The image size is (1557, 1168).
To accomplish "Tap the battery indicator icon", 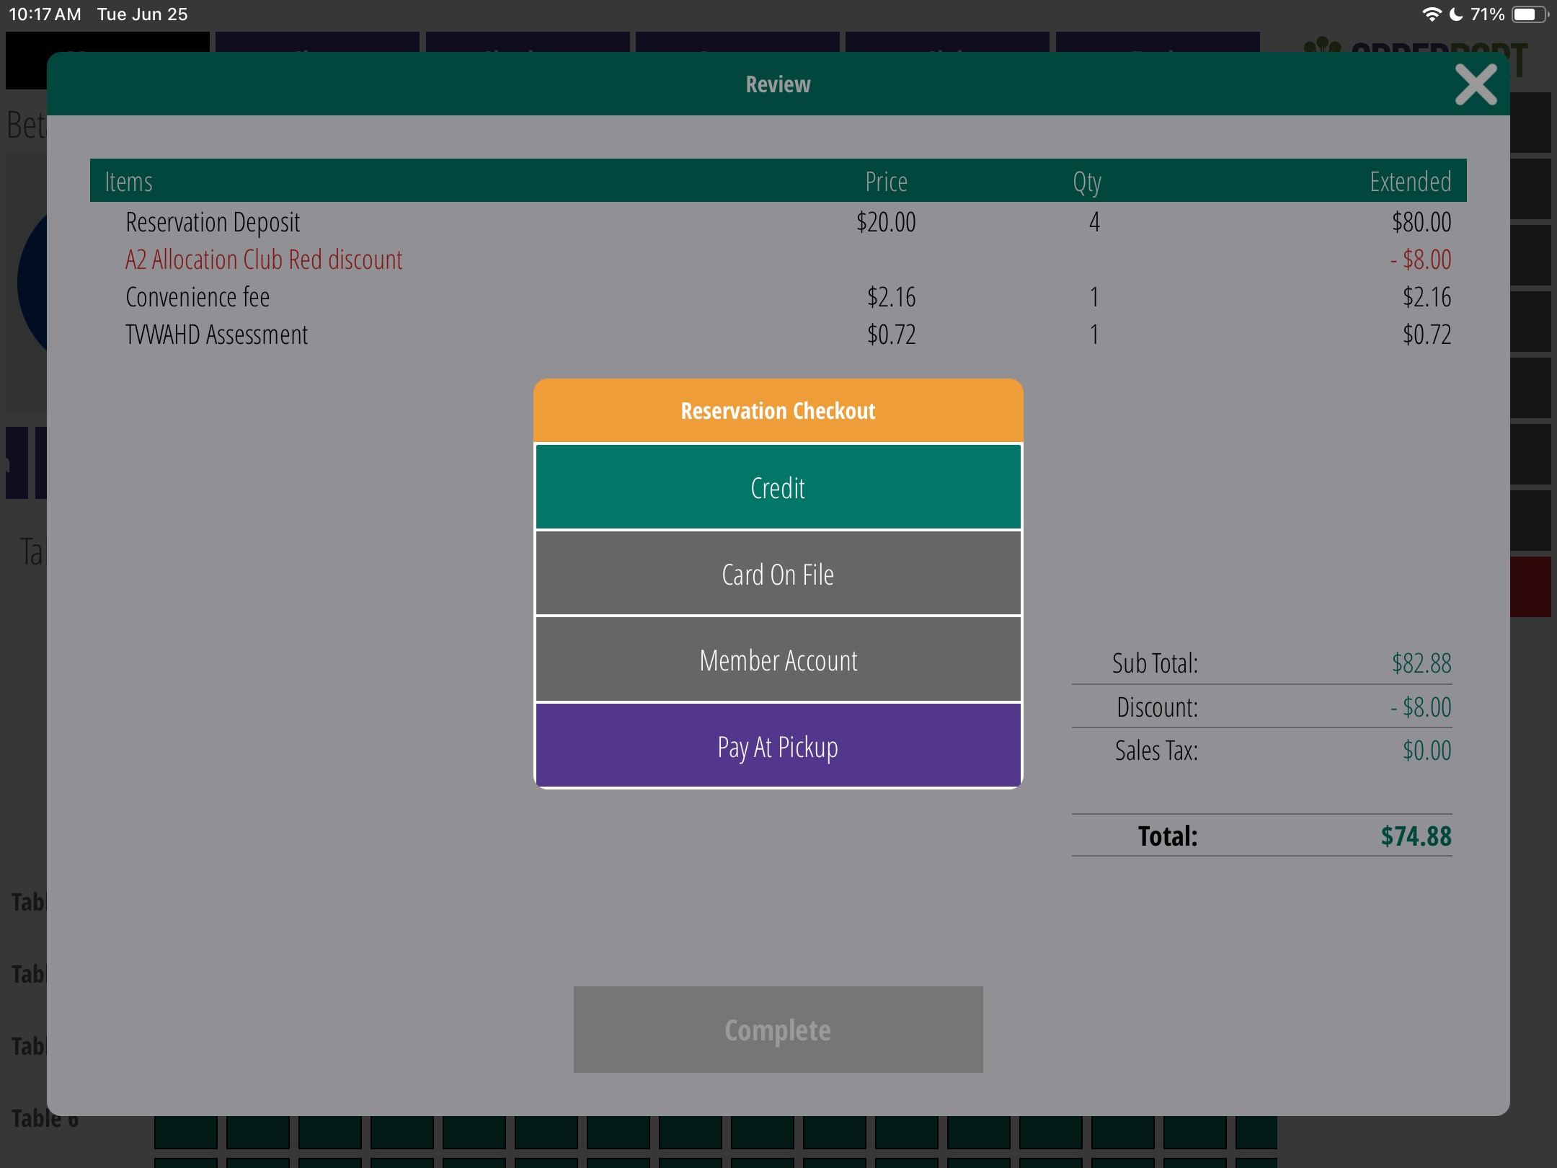I will click(1529, 14).
